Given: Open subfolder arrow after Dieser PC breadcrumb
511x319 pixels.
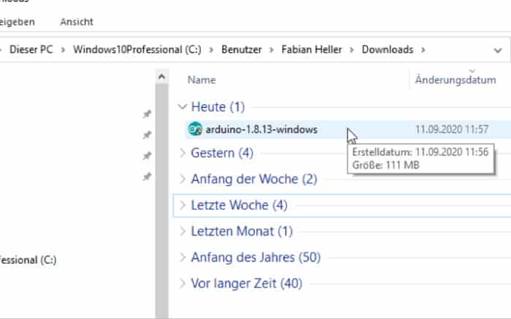Looking at the screenshot, I should point(63,50).
